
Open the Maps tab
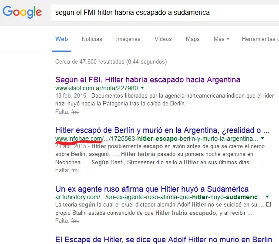pos(193,39)
